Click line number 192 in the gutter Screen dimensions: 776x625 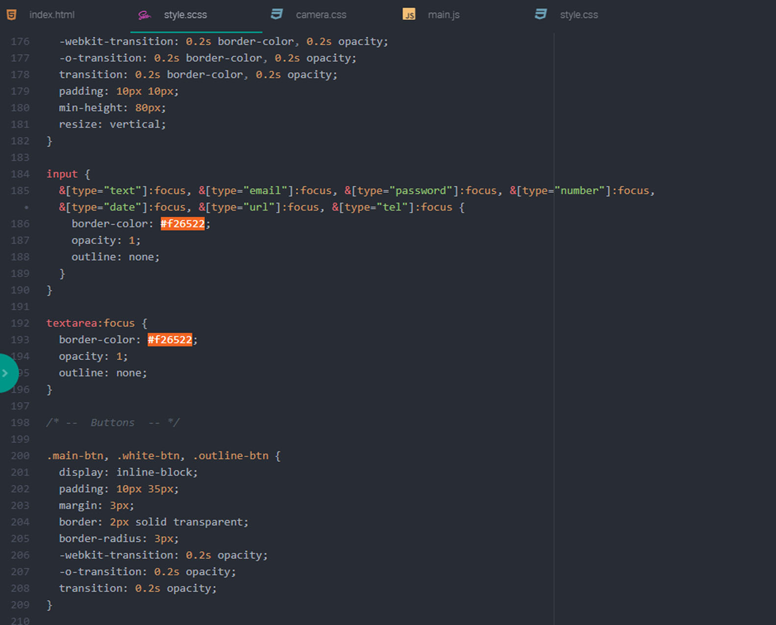click(x=20, y=323)
